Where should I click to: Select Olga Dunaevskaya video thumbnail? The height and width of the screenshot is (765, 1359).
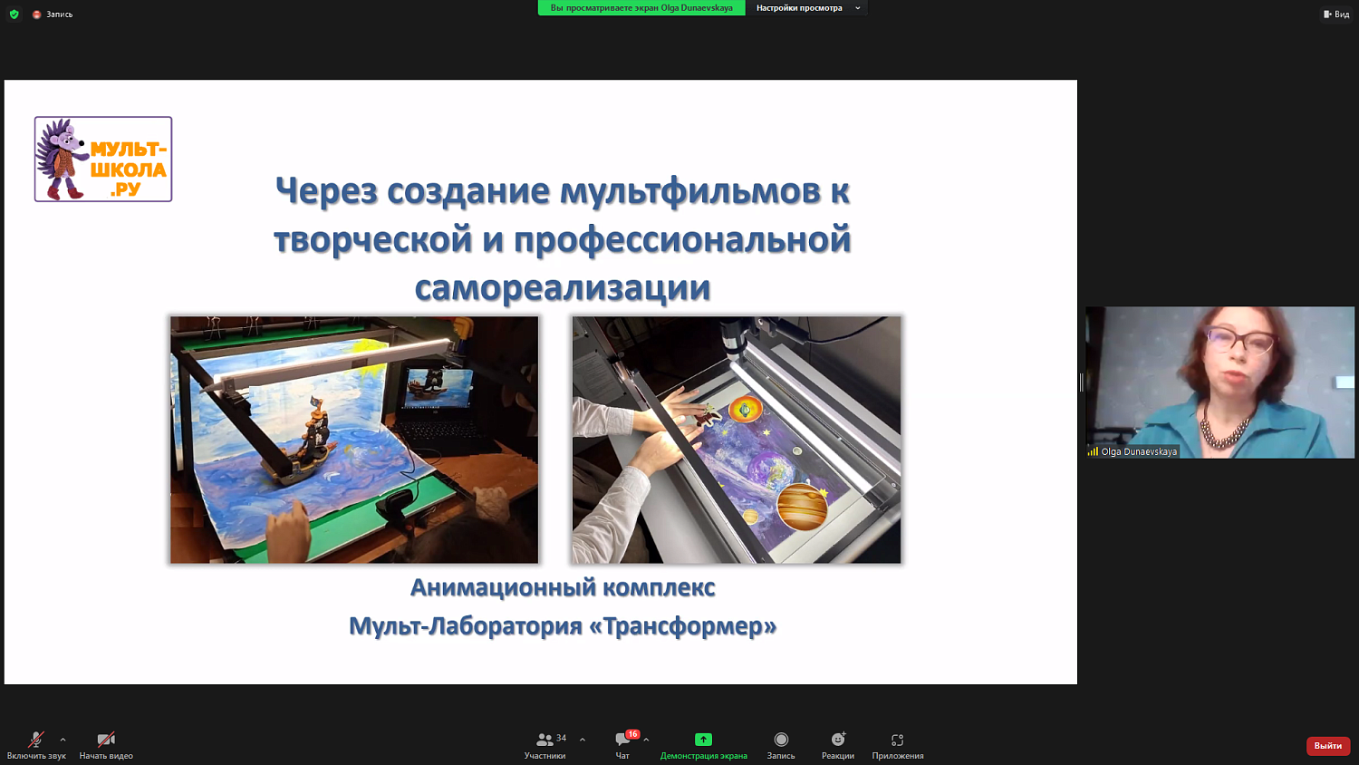pyautogui.click(x=1220, y=382)
